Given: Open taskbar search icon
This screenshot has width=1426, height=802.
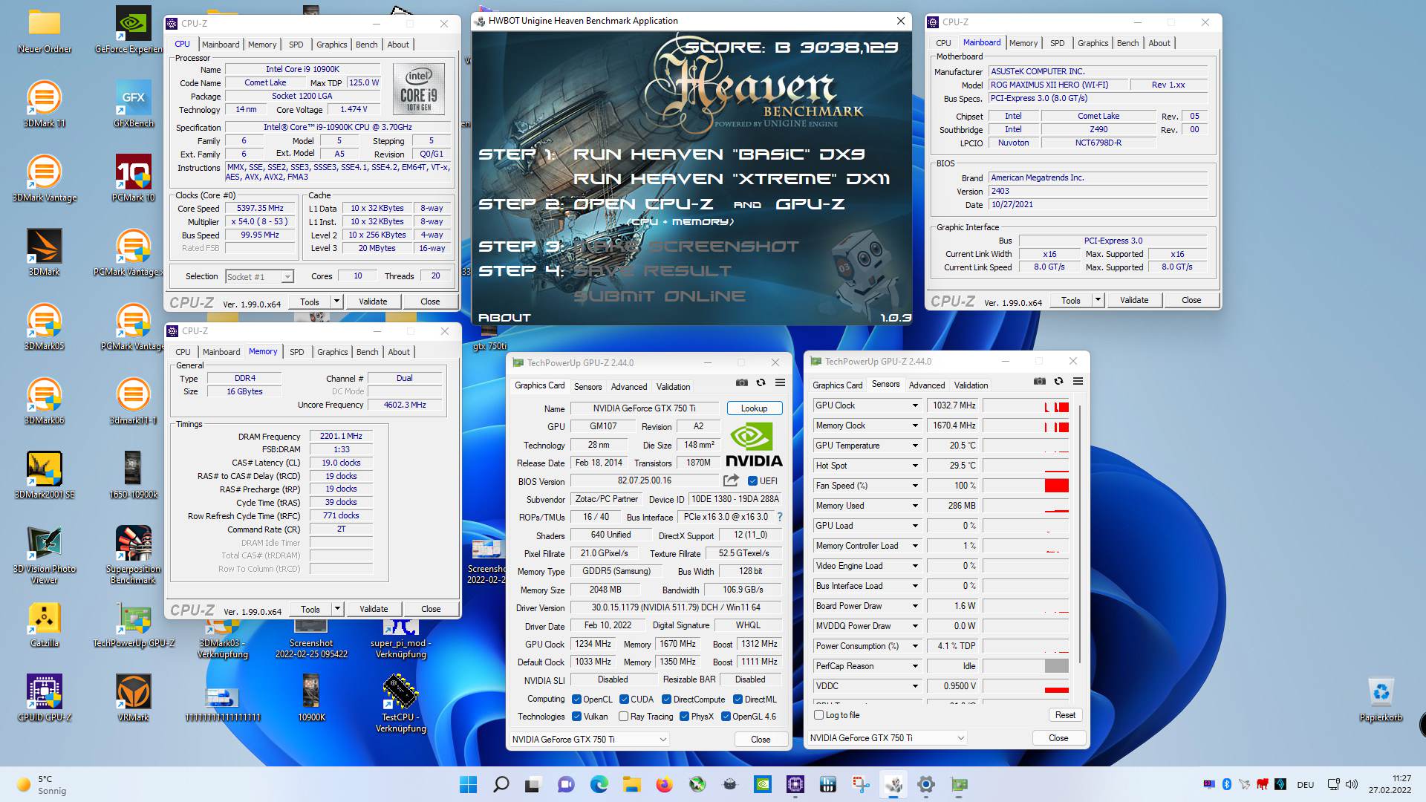Looking at the screenshot, I should coord(501,784).
